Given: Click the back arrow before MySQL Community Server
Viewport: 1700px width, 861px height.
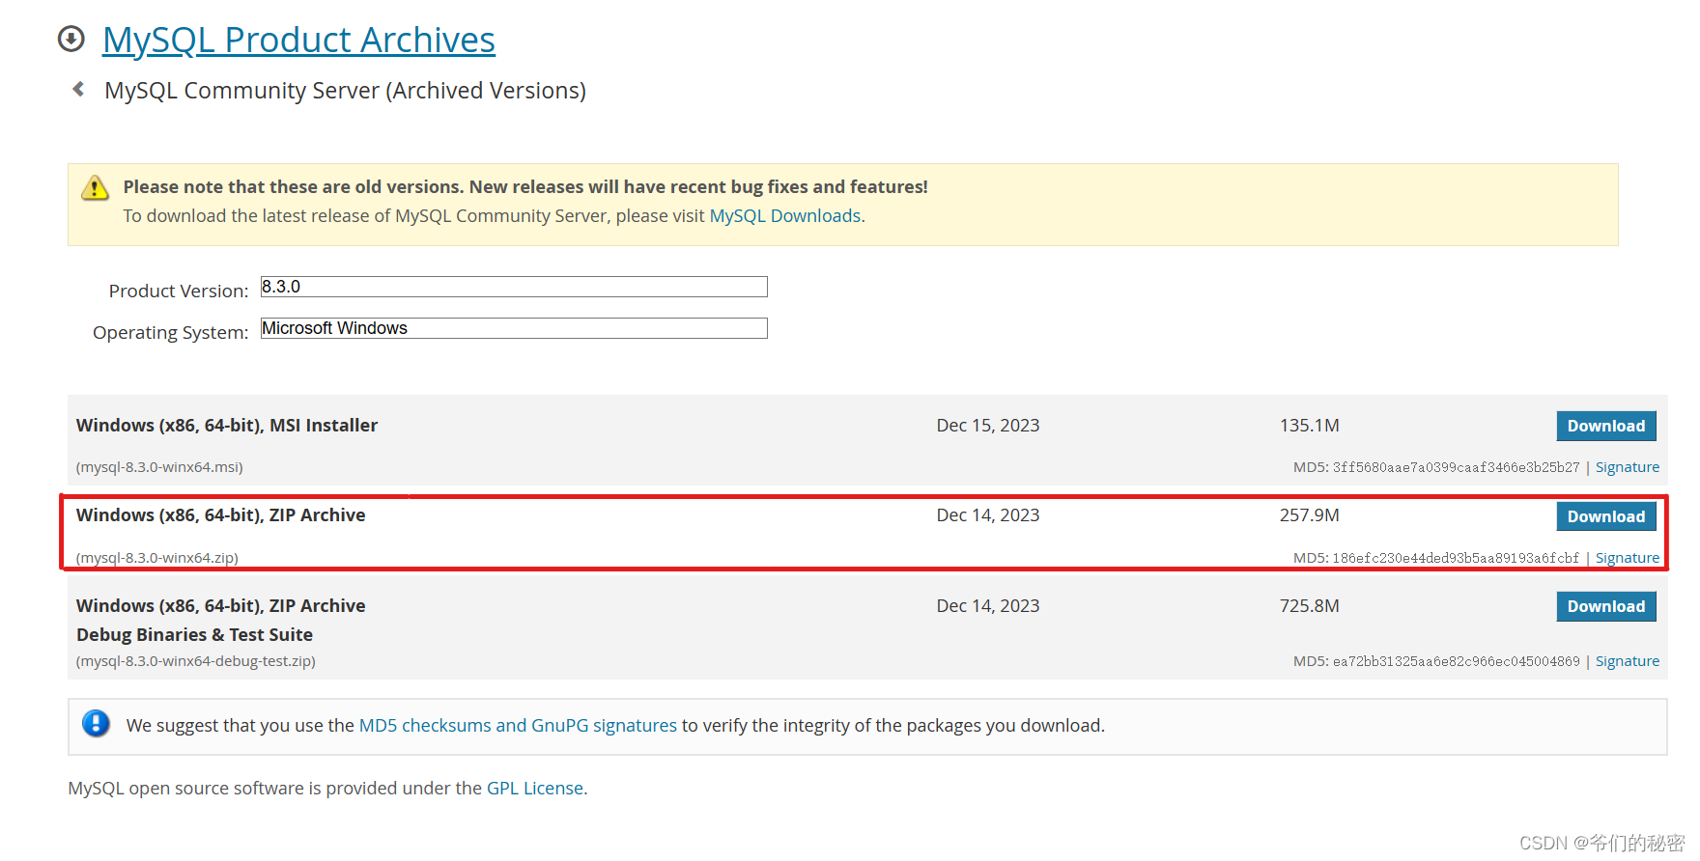Looking at the screenshot, I should coord(78,89).
